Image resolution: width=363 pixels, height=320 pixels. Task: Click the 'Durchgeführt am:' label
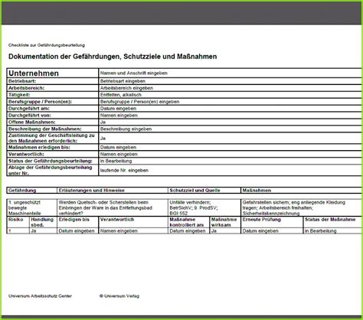(x=29, y=109)
